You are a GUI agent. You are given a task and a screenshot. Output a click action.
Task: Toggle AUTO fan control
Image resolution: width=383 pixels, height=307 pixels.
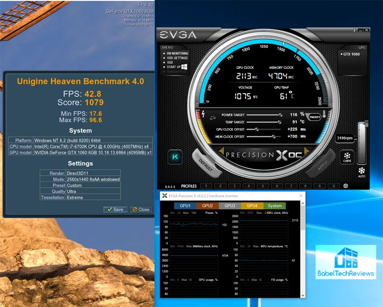361,172
